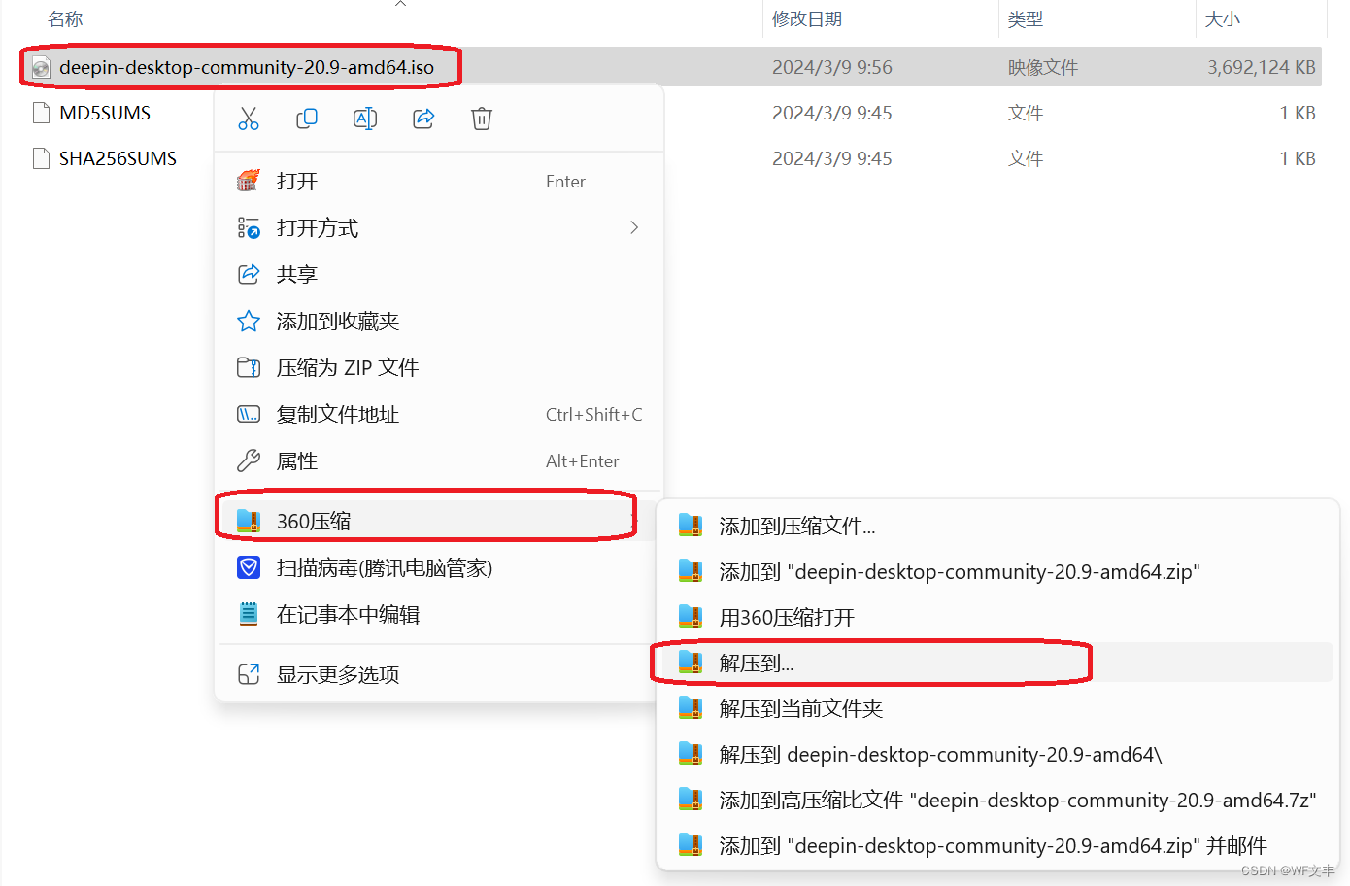Image resolution: width=1350 pixels, height=886 pixels.
Task: Choose 解压到当前文件夹
Action: point(997,709)
